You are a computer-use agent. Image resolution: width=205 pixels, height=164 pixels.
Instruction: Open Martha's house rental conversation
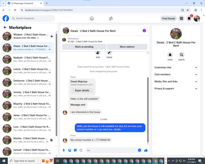pyautogui.click(x=27, y=140)
